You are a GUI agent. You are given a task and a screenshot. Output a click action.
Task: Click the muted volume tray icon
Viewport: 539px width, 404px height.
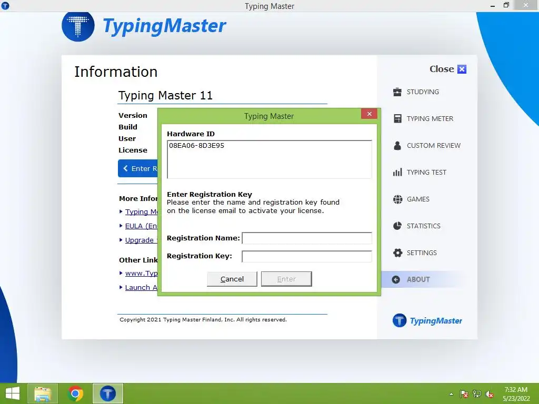click(490, 394)
